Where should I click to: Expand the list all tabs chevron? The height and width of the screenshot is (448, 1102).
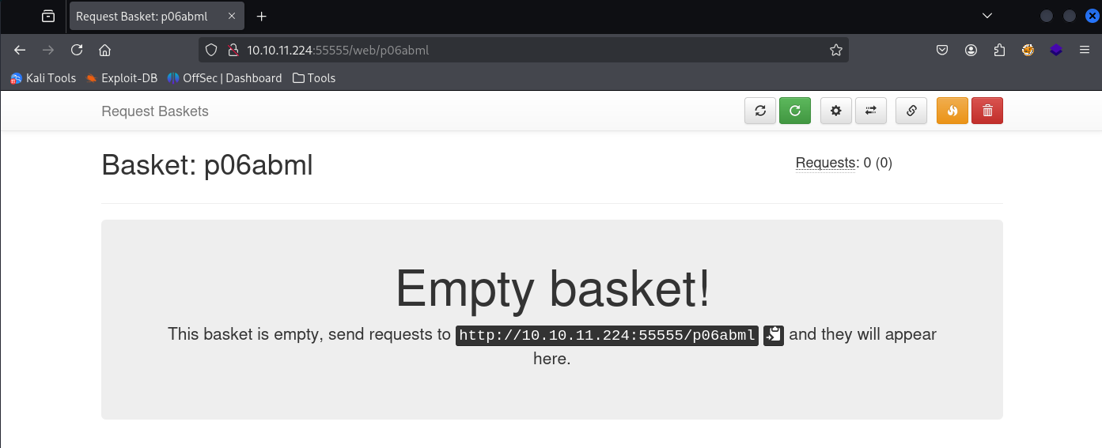987,16
